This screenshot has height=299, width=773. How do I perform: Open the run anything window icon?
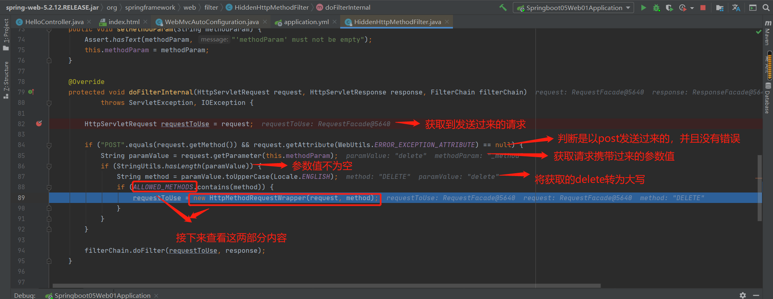pos(752,8)
